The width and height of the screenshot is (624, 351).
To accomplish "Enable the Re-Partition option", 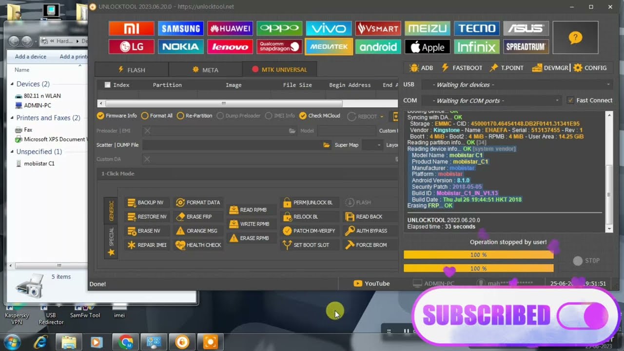I will point(195,116).
